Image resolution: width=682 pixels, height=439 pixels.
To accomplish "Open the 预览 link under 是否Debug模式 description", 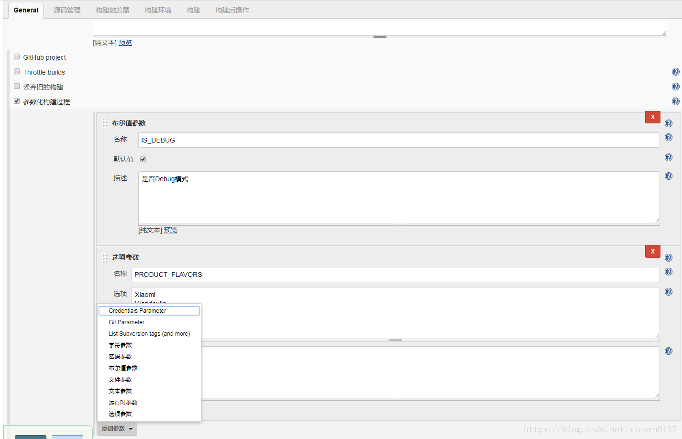I will [171, 230].
